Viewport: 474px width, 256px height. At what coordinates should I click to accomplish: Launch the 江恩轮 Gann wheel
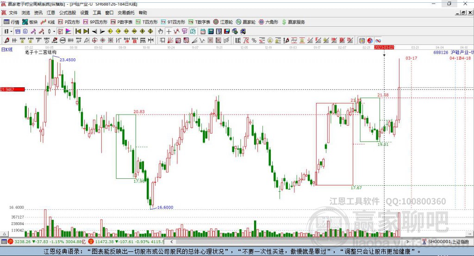[223, 22]
